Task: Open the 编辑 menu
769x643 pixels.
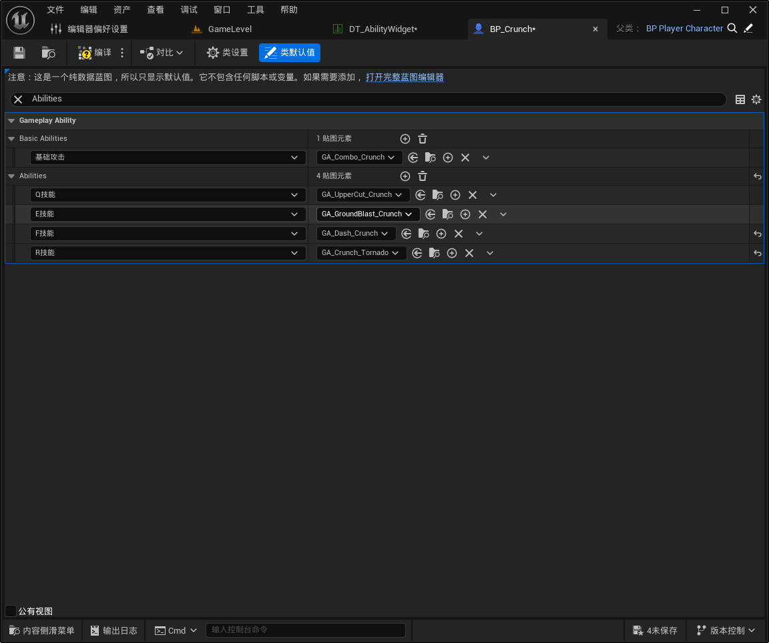Action: [89, 10]
